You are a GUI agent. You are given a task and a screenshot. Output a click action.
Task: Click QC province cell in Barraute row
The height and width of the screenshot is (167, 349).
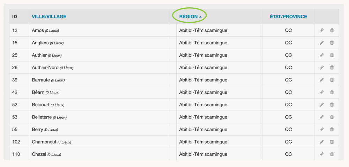[x=288, y=80]
